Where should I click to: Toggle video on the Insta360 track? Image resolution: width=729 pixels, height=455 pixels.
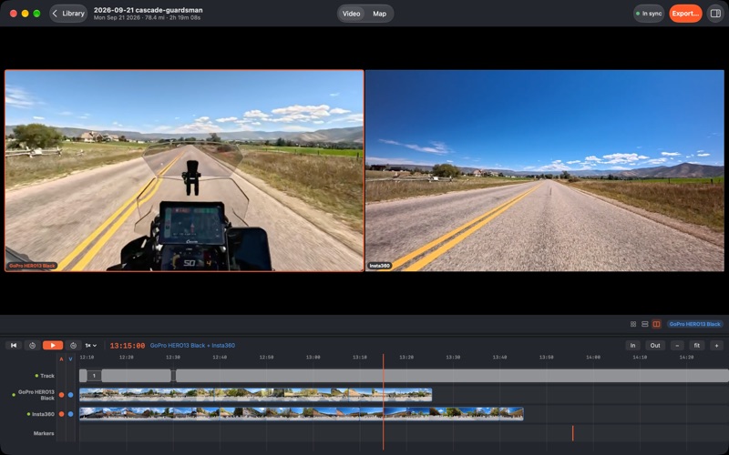[71, 414]
